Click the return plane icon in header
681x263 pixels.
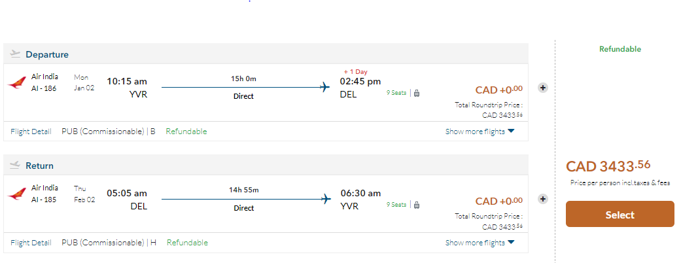click(16, 166)
